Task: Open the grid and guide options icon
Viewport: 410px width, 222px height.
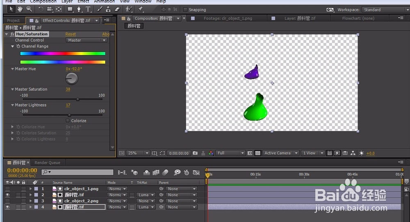Action: pos(155,153)
